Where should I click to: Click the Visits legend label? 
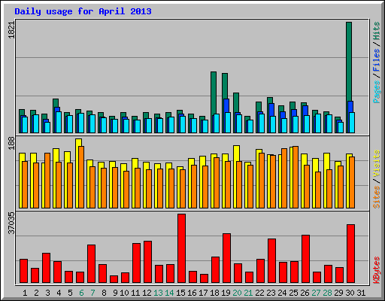pyautogui.click(x=377, y=163)
